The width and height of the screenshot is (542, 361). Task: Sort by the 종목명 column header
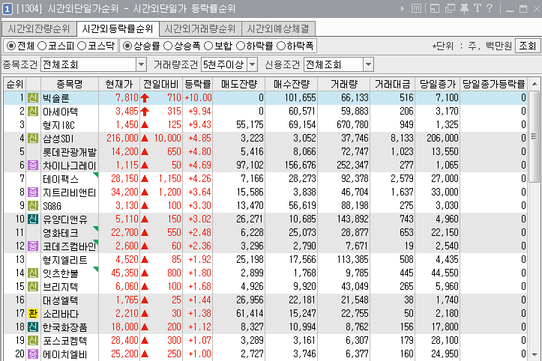point(70,84)
